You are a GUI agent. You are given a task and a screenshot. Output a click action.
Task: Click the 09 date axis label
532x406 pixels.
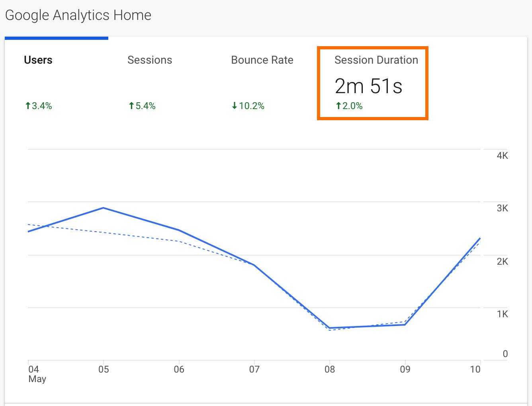pyautogui.click(x=405, y=369)
